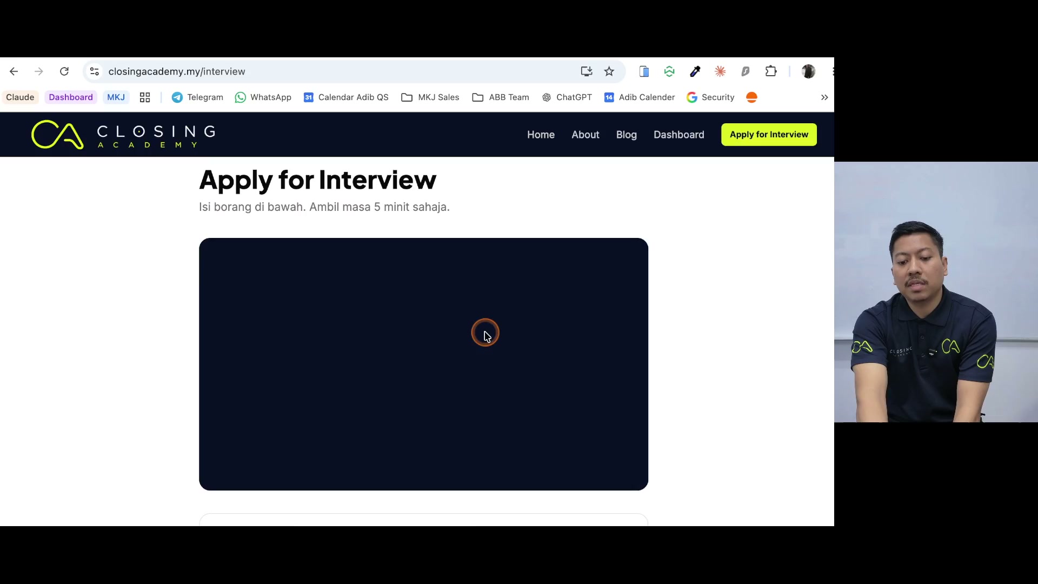Open the purple Dashboard bookmark
This screenshot has width=1038, height=584.
pos(71,97)
